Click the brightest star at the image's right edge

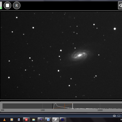115,29
